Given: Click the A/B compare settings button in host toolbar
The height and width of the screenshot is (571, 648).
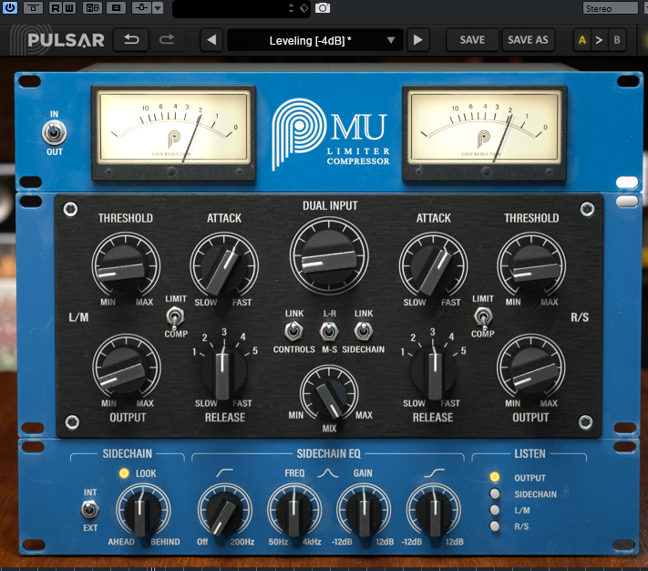Looking at the screenshot, I should point(92,8).
